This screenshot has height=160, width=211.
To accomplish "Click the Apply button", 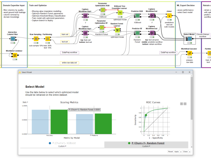I will 177,152.
